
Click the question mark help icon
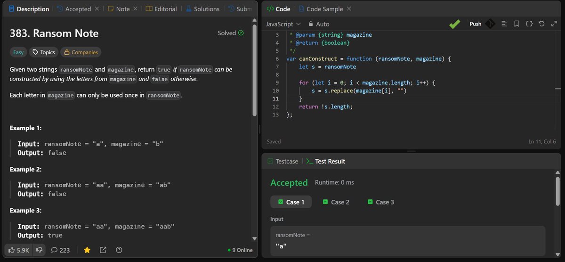pos(119,250)
